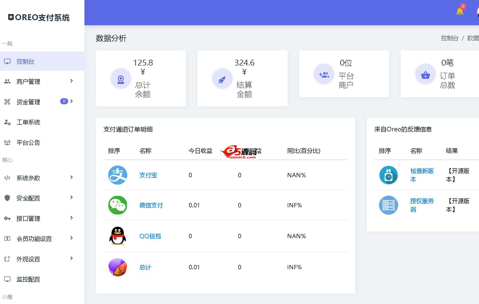
Task: Click the WeChat Pay logo
Action: [118, 205]
